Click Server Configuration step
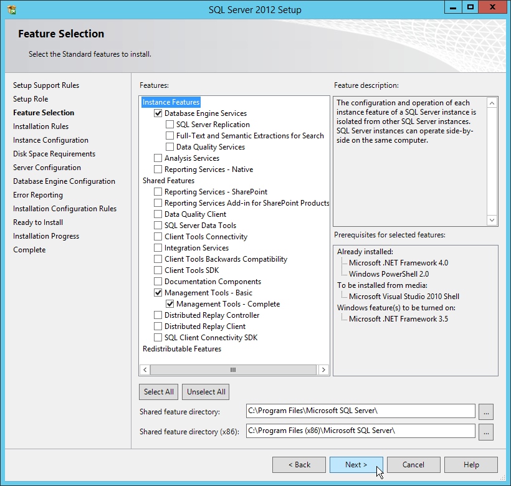The width and height of the screenshot is (511, 486). click(x=47, y=168)
